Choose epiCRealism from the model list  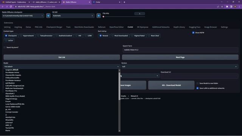coord(10,83)
